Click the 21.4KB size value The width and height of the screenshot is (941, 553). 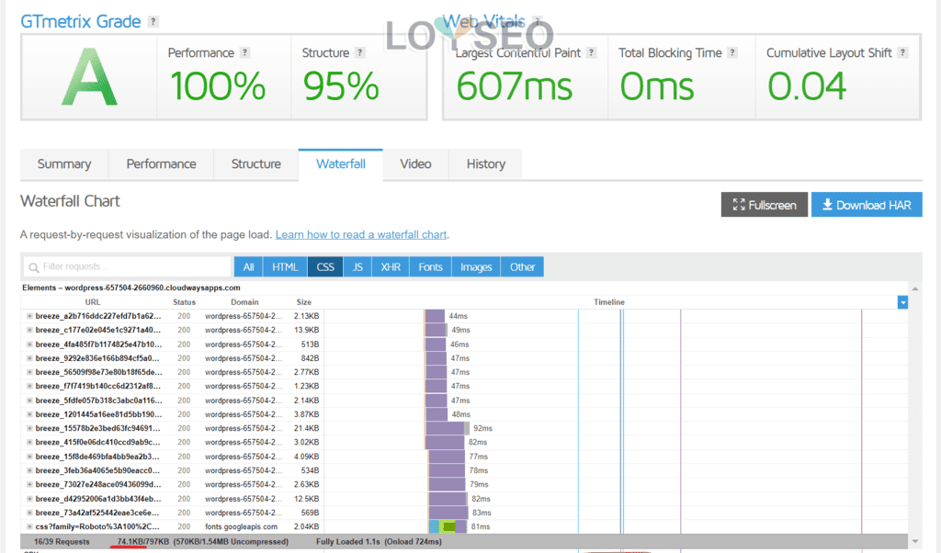click(307, 428)
